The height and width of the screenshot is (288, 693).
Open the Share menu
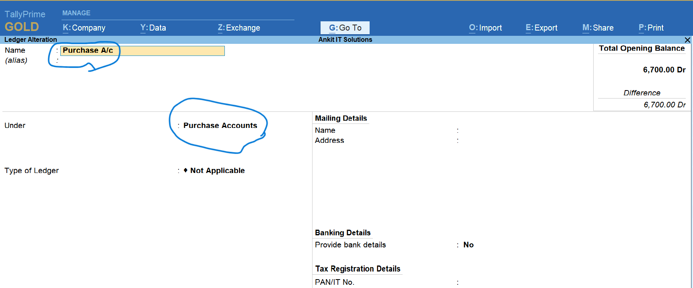598,28
